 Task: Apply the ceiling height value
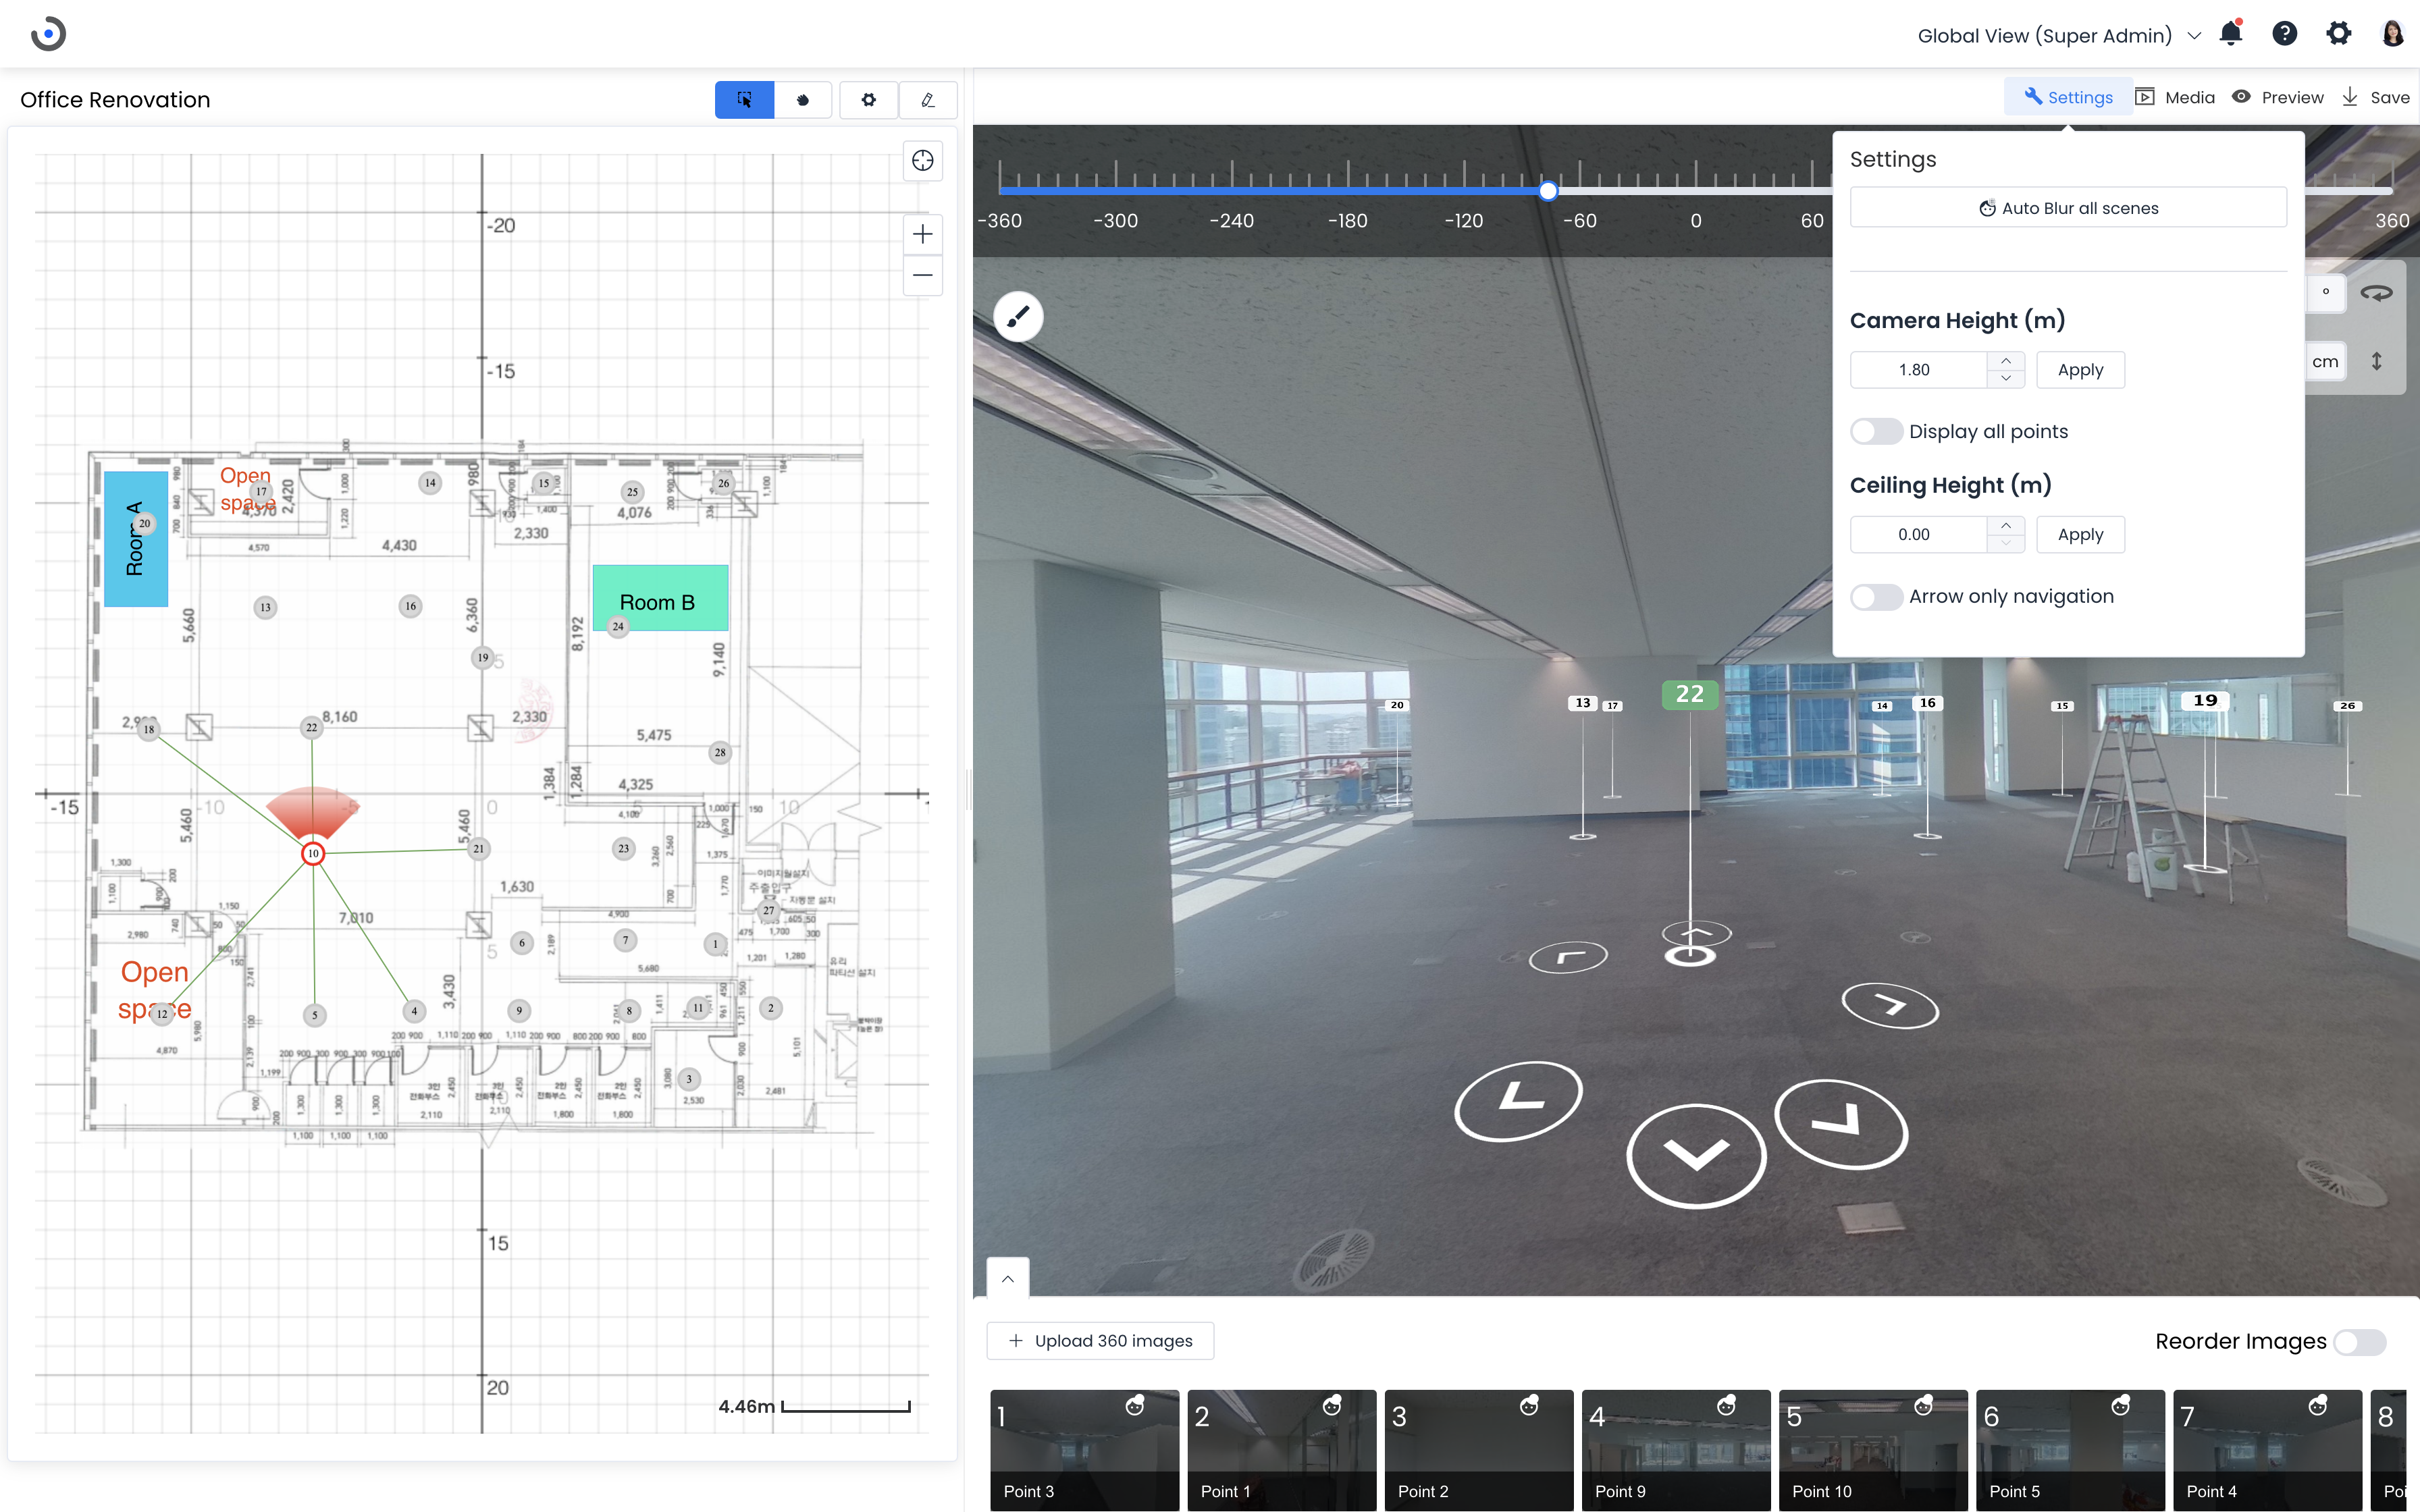2080,535
